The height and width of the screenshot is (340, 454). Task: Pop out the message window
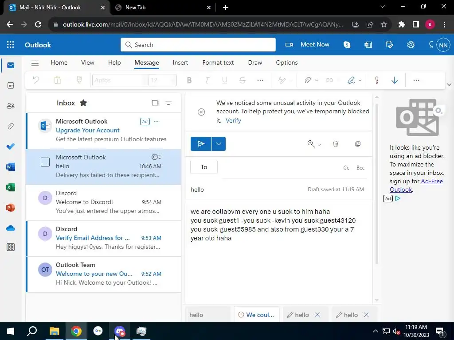coord(358,144)
